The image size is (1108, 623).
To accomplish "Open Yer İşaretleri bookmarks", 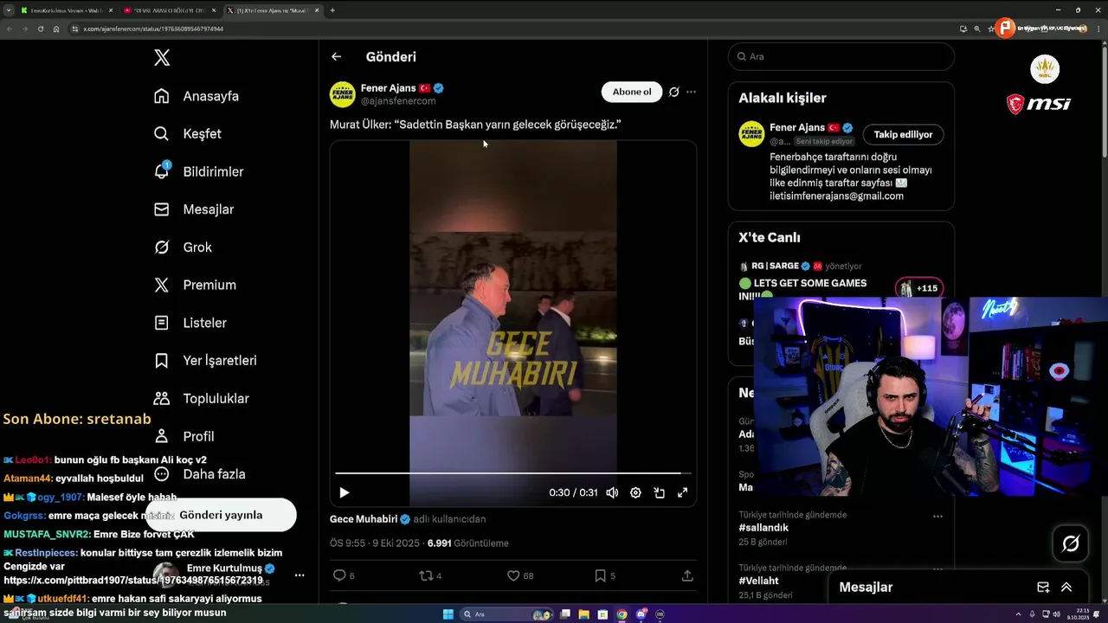I will pos(205,360).
